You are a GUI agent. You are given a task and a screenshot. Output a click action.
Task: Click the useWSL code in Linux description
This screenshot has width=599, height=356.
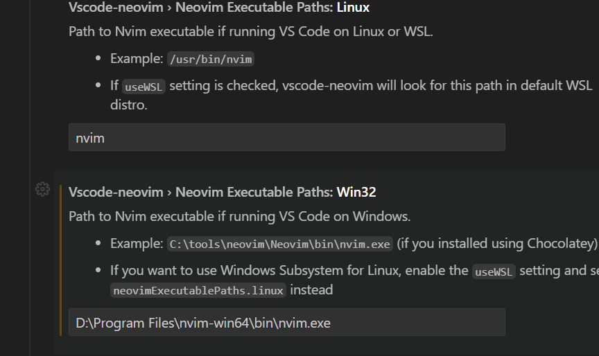(x=144, y=87)
